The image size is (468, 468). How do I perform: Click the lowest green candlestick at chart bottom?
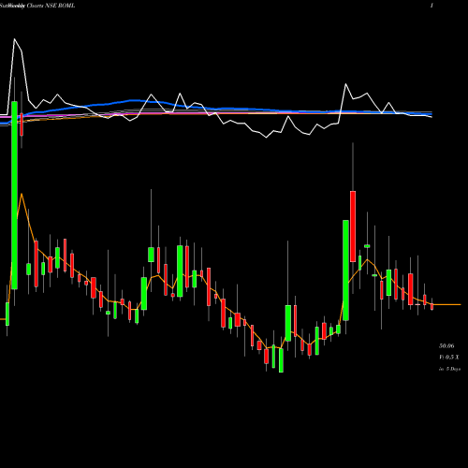click(x=281, y=360)
